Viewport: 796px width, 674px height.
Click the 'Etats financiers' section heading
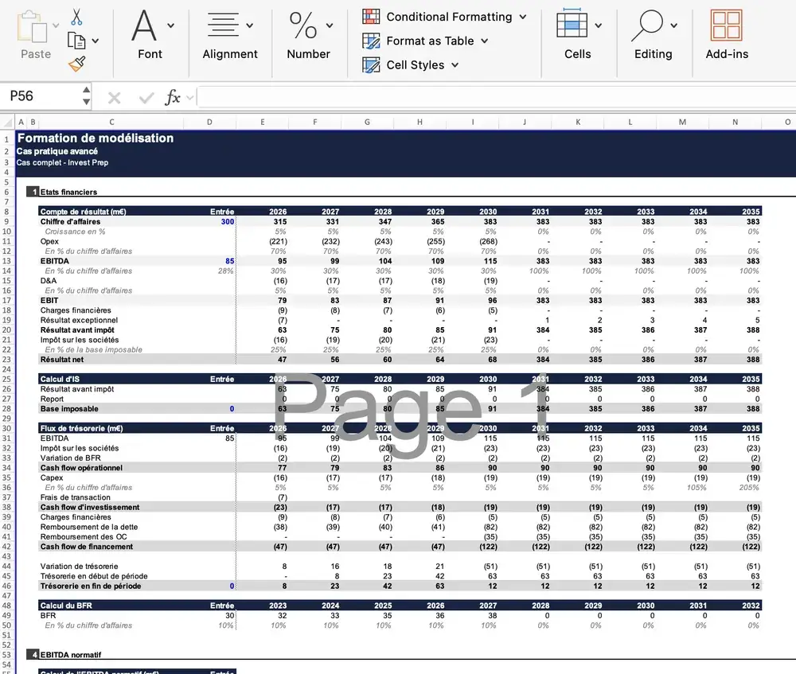pyautogui.click(x=68, y=192)
